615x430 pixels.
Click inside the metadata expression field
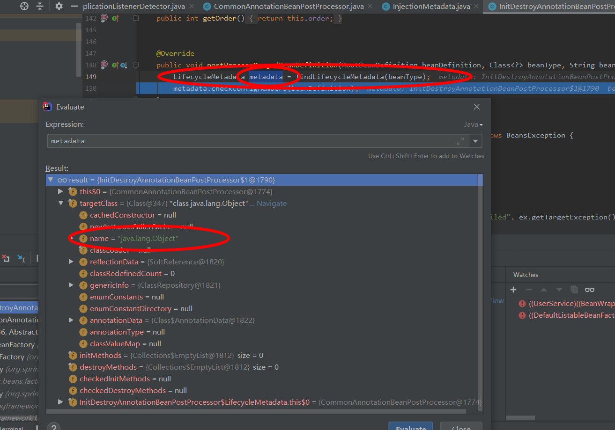187,140
